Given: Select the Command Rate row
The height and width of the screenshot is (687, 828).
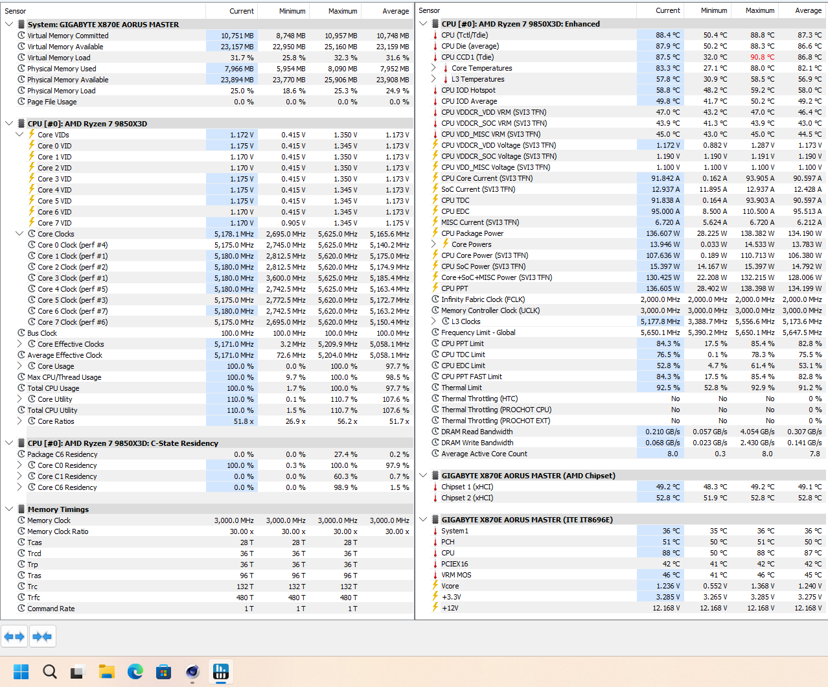Looking at the screenshot, I should [207, 609].
